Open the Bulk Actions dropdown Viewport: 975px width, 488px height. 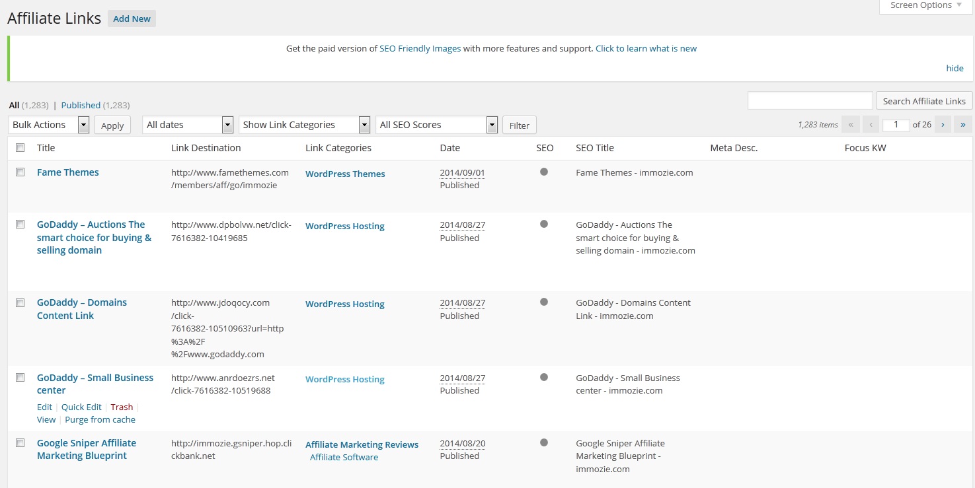(x=50, y=125)
